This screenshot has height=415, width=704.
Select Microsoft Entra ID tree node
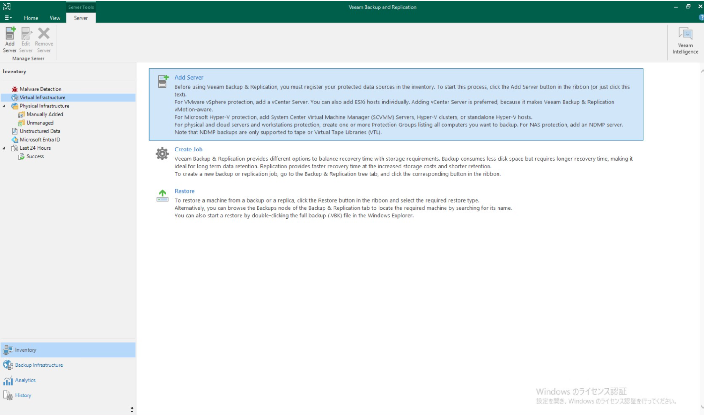pyautogui.click(x=40, y=140)
